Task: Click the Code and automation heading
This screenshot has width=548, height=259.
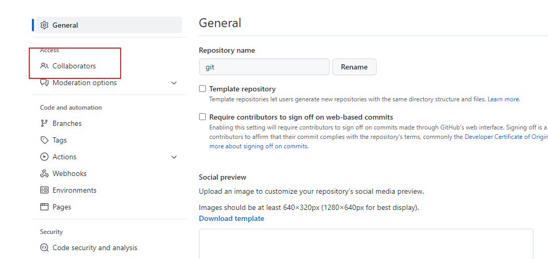Action: coord(71,107)
